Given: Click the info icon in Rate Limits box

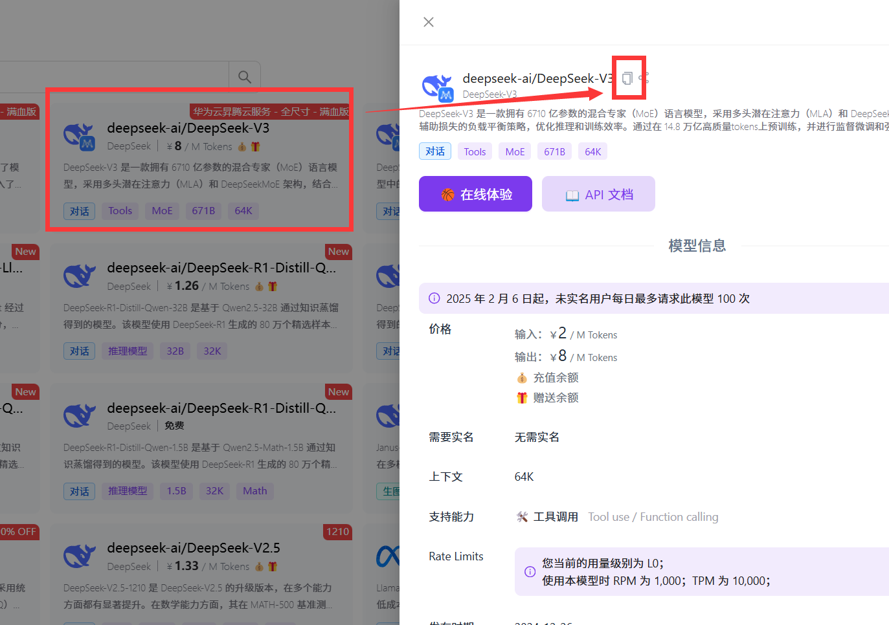Looking at the screenshot, I should [x=530, y=572].
